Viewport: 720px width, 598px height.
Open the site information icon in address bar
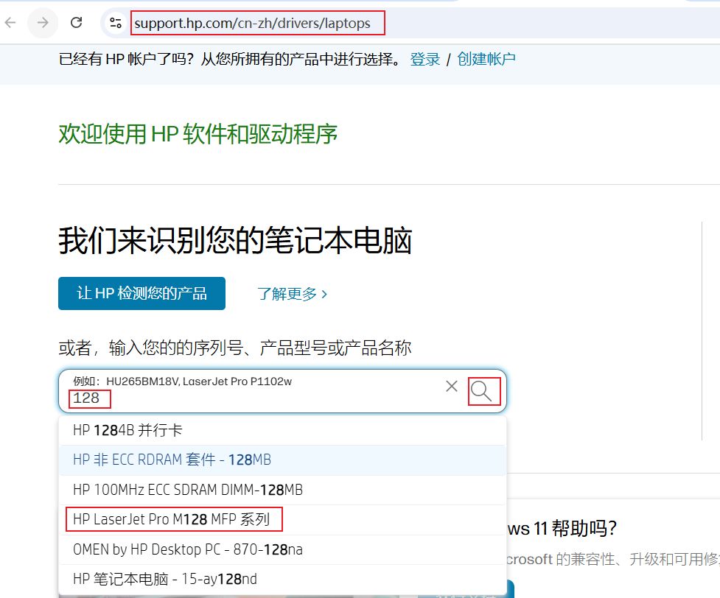click(x=116, y=23)
